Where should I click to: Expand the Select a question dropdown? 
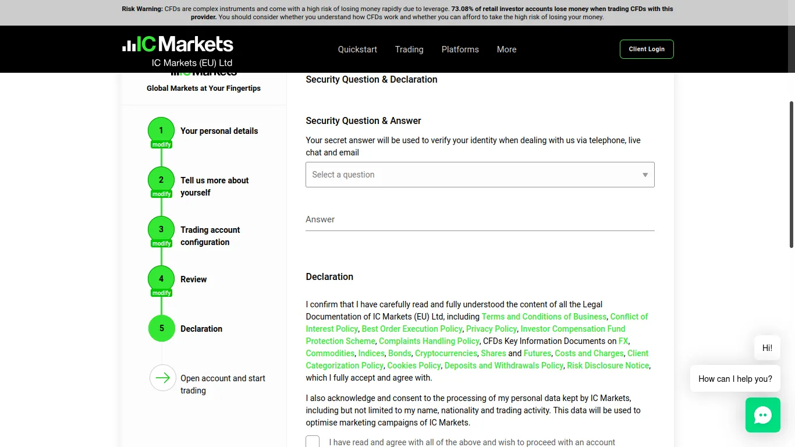tap(480, 175)
